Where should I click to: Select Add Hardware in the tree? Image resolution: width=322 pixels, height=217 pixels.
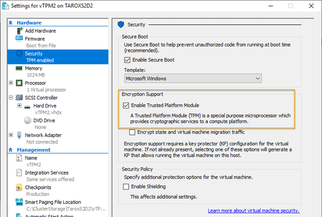tap(40, 31)
